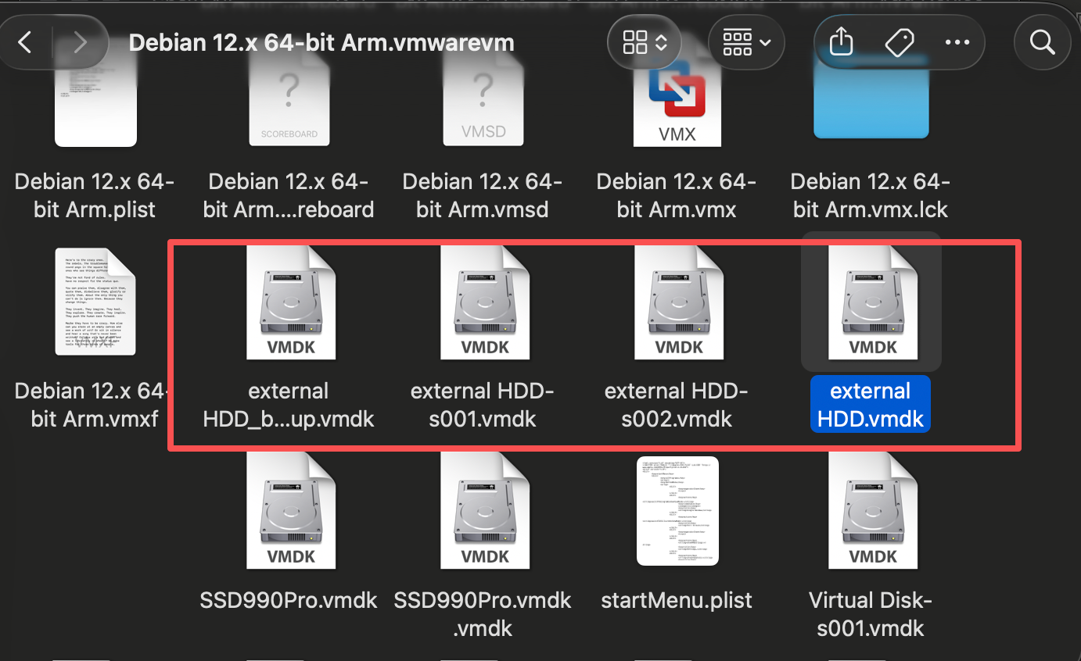Select the external HDD-s001.vmdk disk icon
The width and height of the screenshot is (1081, 661).
[485, 303]
